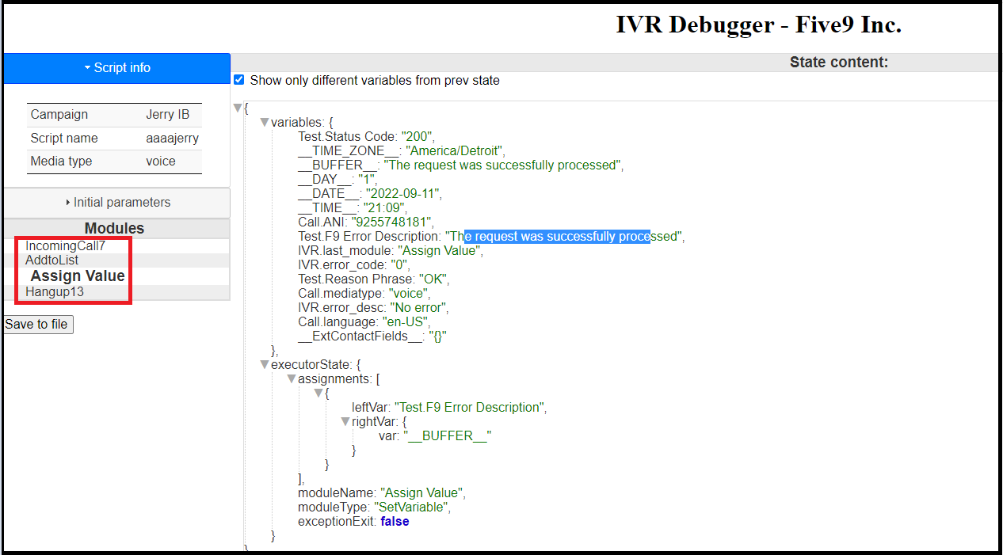
Task: Click the moduleName Assign Value line
Action: [x=382, y=493]
